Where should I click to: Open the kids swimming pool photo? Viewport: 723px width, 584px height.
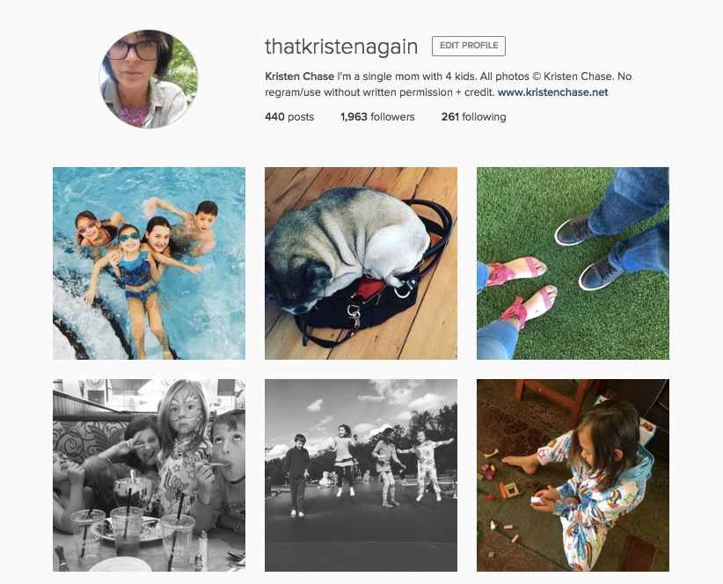point(149,263)
